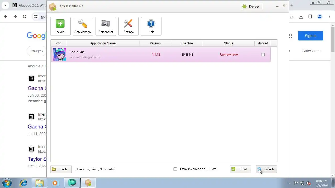The height and width of the screenshot is (188, 335).
Task: Open the browser downloads icon
Action: click(x=301, y=16)
